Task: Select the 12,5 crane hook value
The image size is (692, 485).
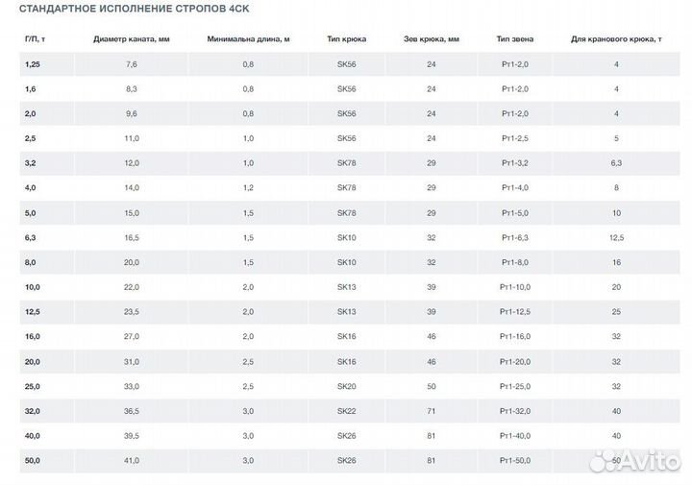Action: pos(616,237)
